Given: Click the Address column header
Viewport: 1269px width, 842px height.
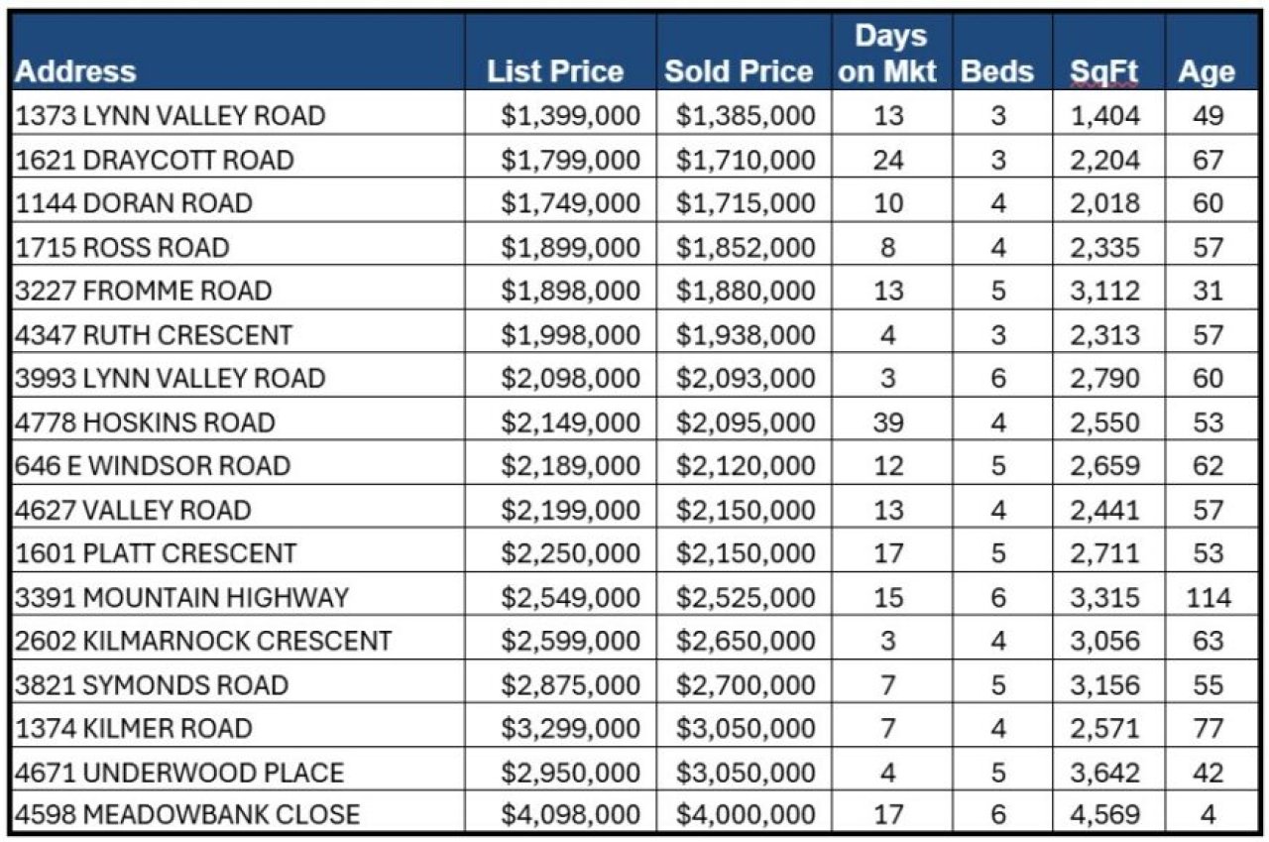Looking at the screenshot, I should (76, 71).
